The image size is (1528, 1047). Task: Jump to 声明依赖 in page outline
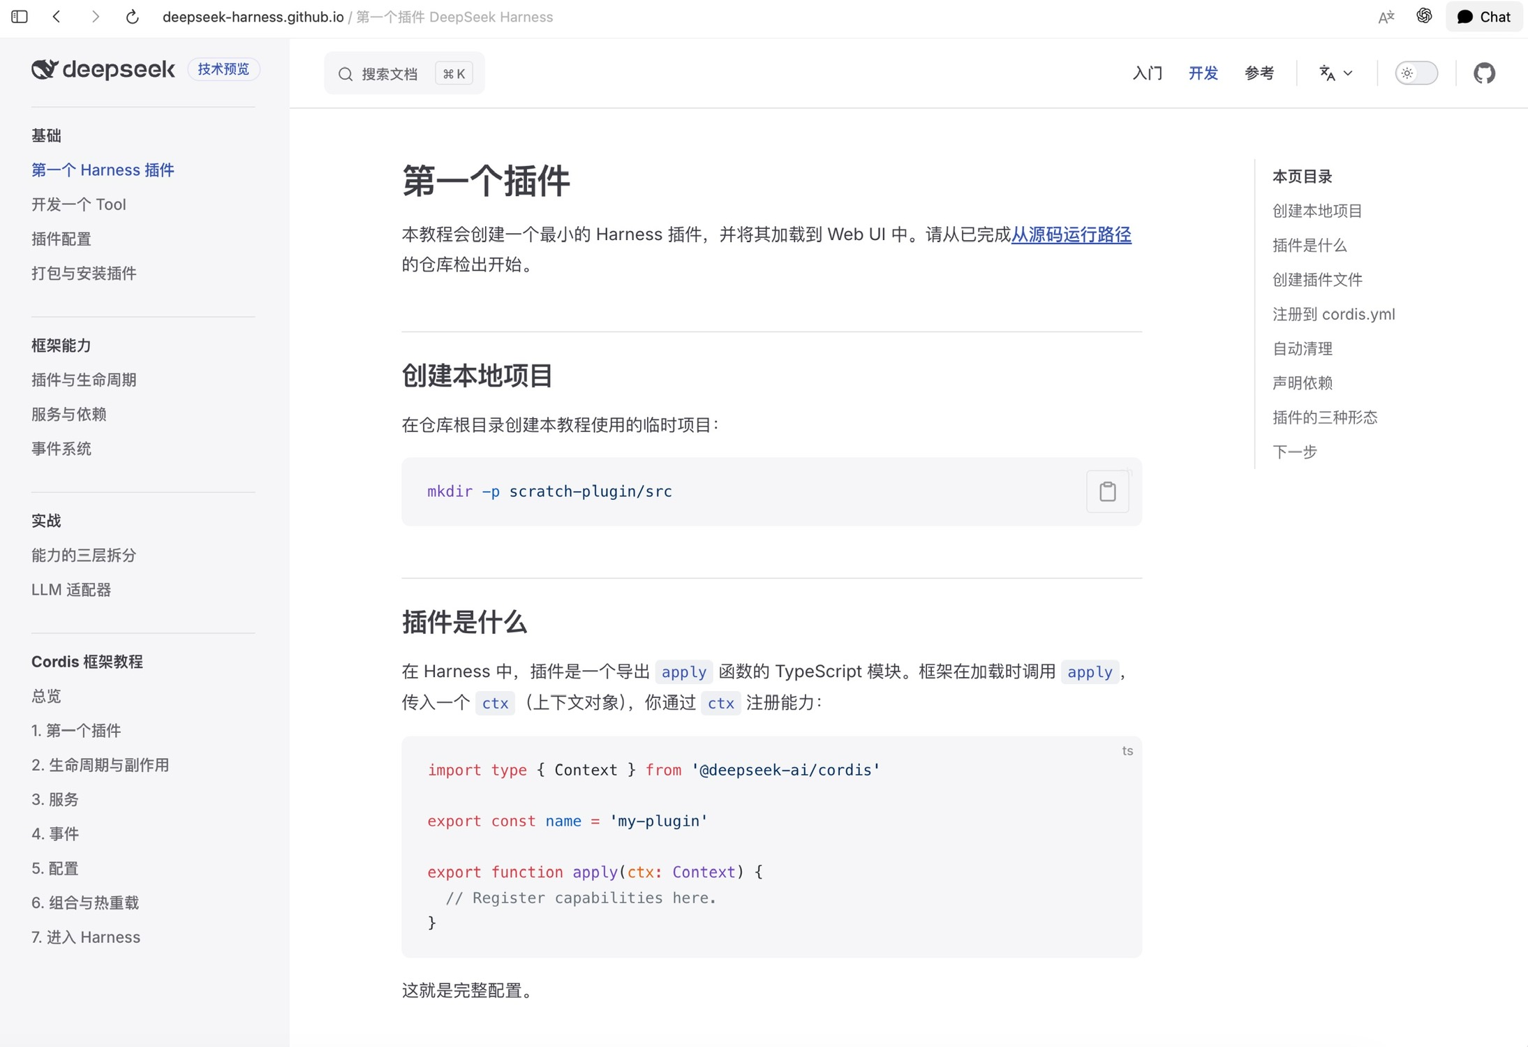pos(1303,383)
